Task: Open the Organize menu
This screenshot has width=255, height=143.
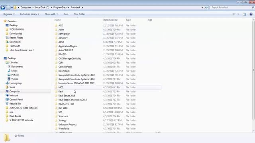Action: [9, 14]
